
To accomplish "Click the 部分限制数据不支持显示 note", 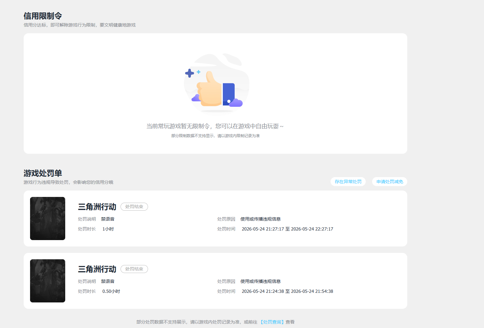I will coord(215,136).
